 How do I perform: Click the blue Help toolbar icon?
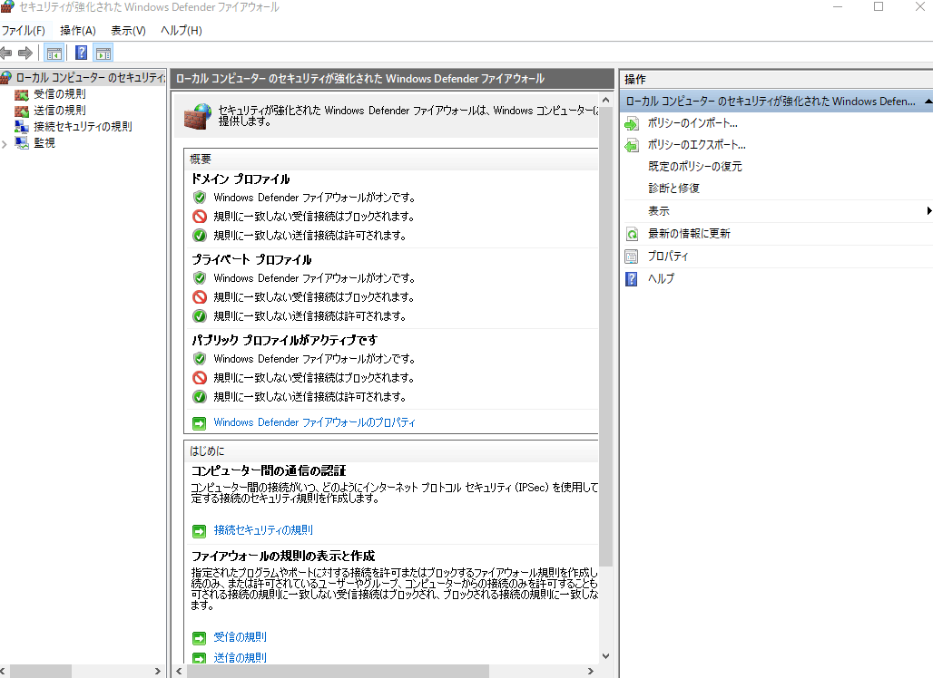tap(81, 53)
